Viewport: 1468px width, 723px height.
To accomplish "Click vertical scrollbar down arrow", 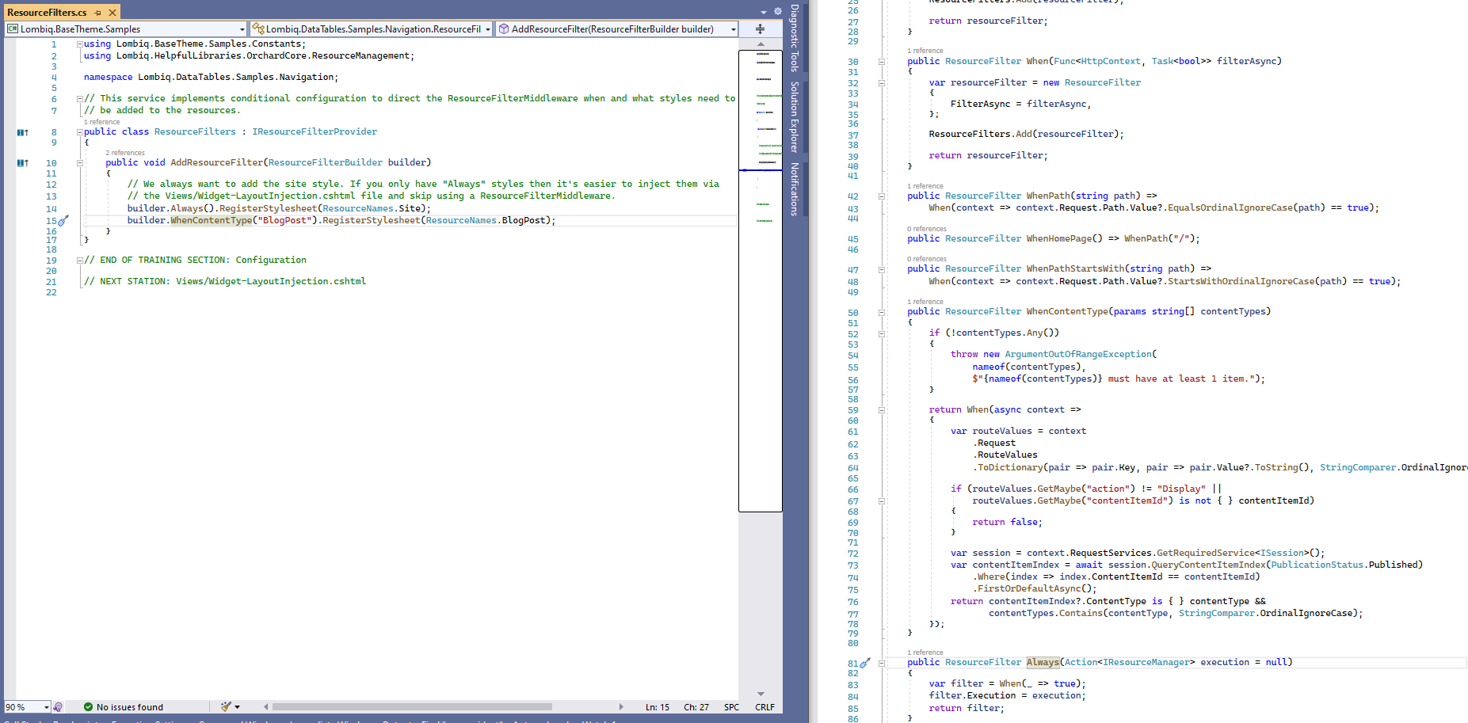I will pos(761,694).
